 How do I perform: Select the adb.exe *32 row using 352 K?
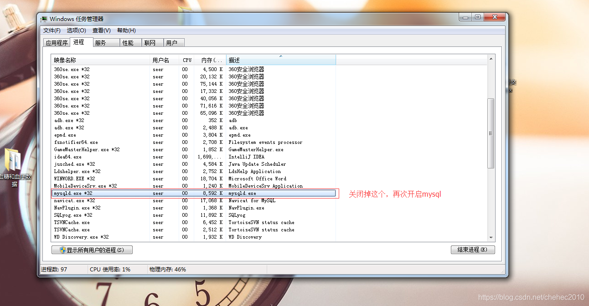(194, 120)
